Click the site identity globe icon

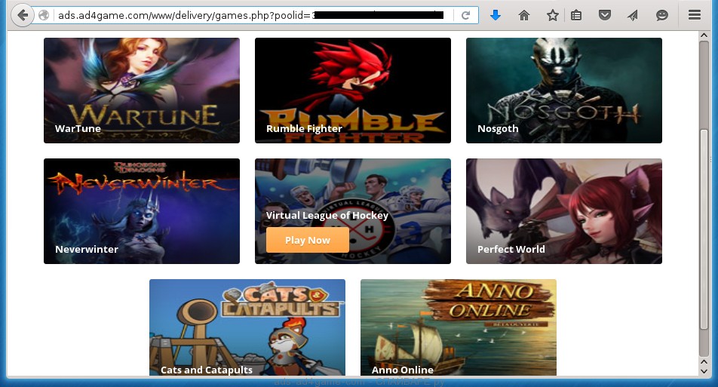click(x=44, y=15)
